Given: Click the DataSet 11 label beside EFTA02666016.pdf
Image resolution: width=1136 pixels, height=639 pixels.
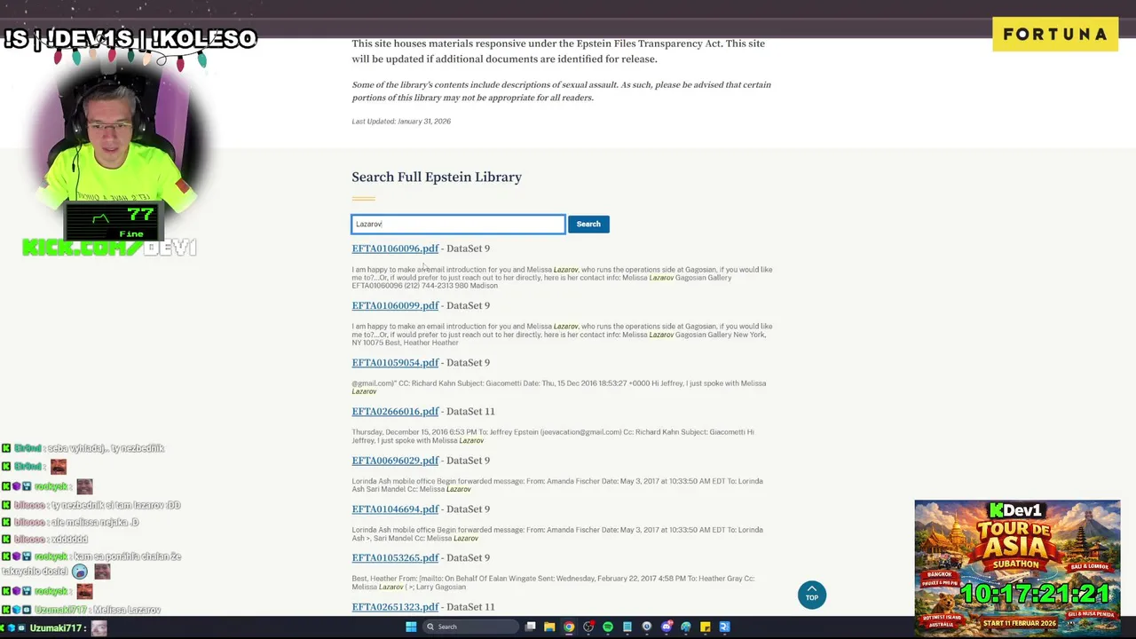Looking at the screenshot, I should point(470,411).
